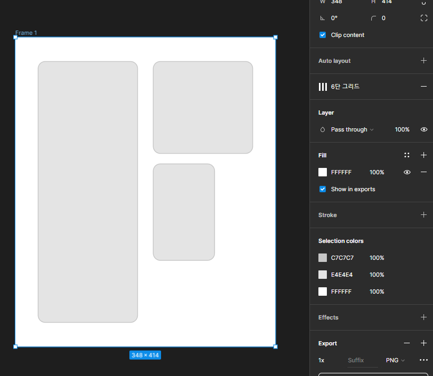Remove the FFFFFF fill with minus icon
433x376 pixels.
[423, 172]
